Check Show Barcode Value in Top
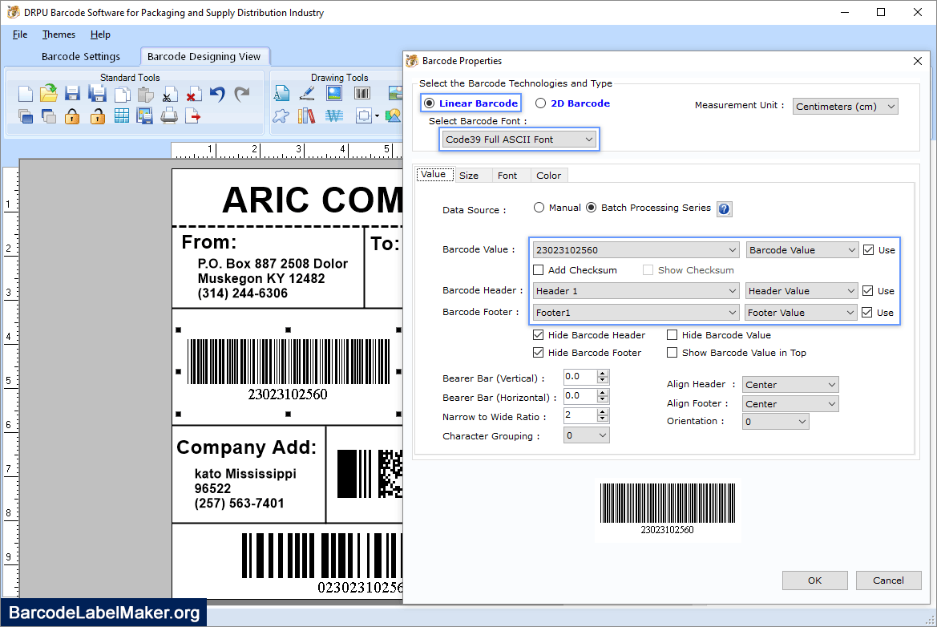The image size is (937, 627). click(672, 353)
